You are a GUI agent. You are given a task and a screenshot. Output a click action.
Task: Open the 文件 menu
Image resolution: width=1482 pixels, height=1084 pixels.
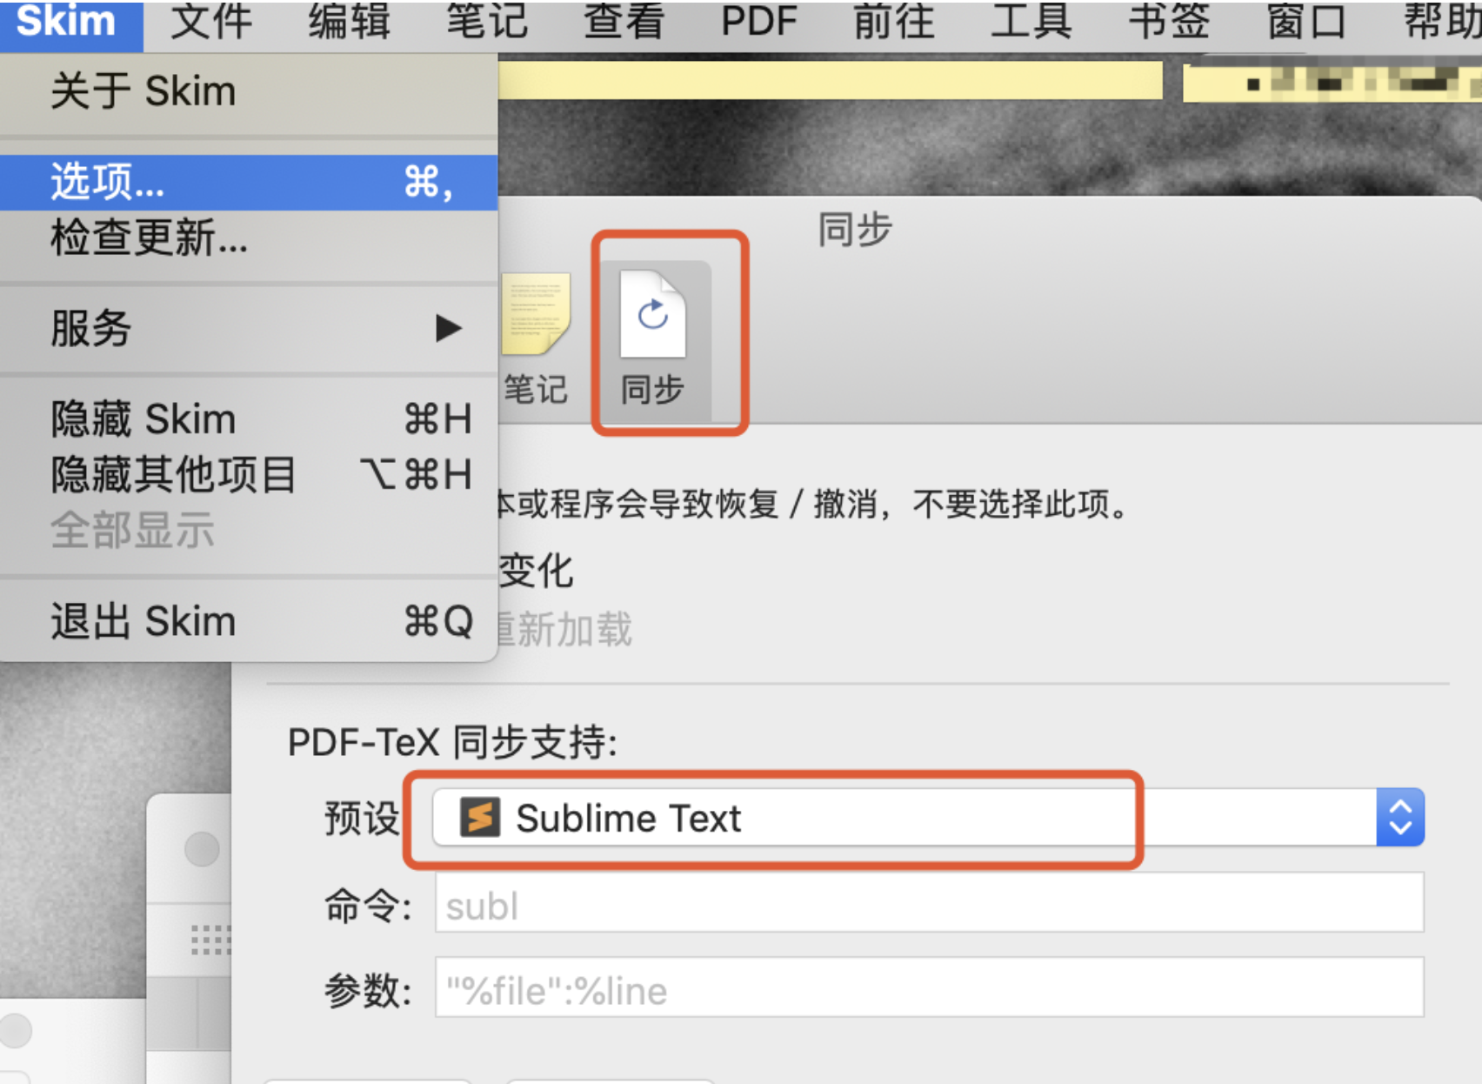[211, 23]
